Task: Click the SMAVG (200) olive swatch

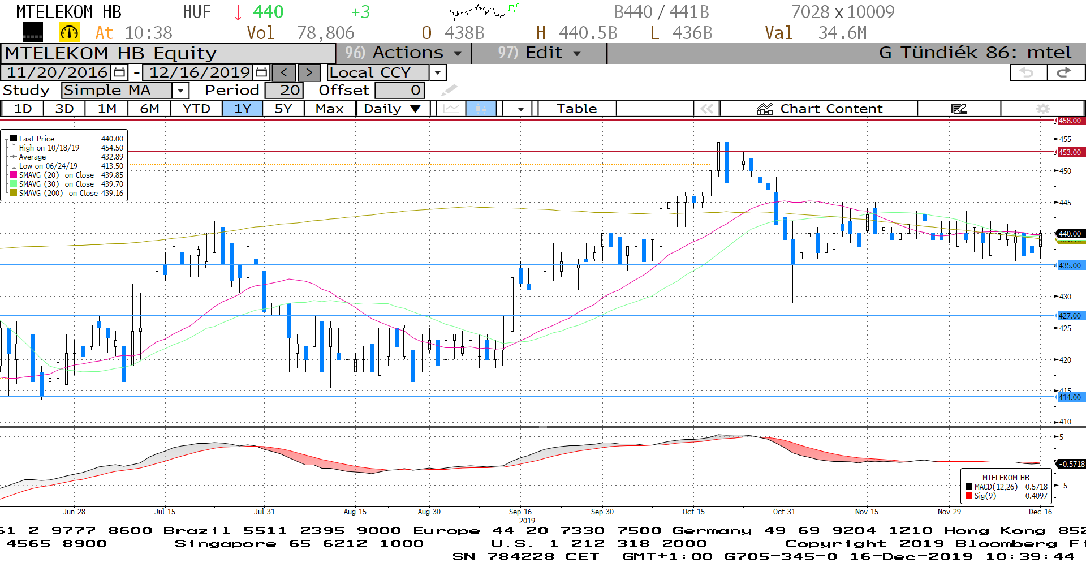Action: pos(14,192)
